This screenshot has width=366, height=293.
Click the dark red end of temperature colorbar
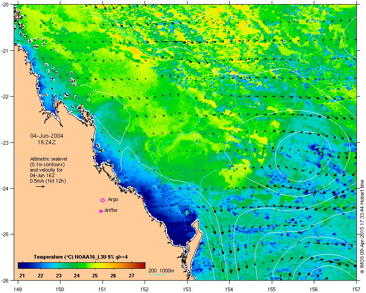pyautogui.click(x=142, y=266)
